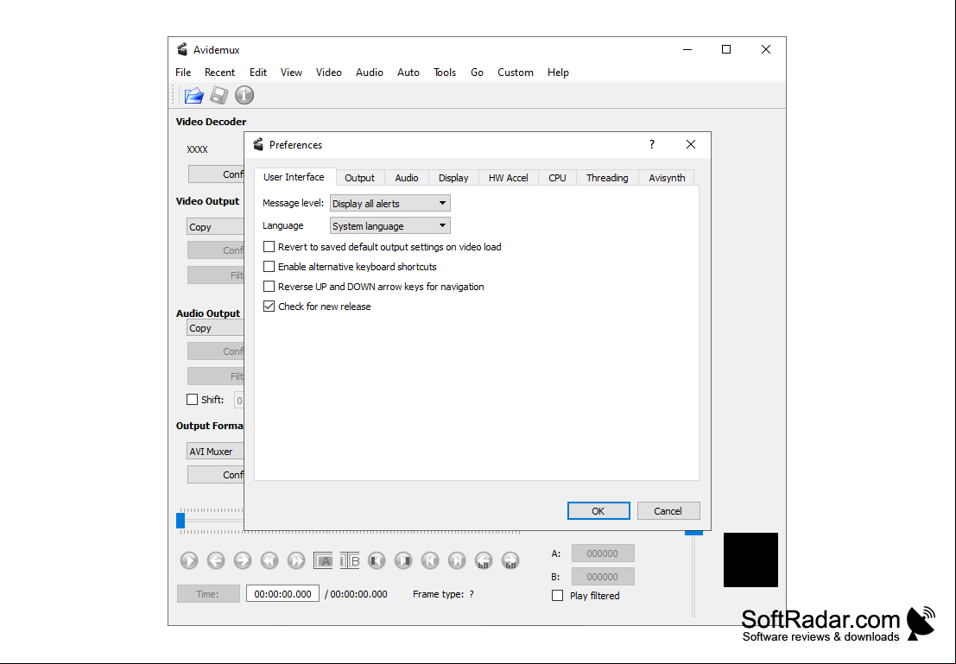Confirm preferences with OK
Image resolution: width=956 pixels, height=664 pixels.
click(598, 511)
